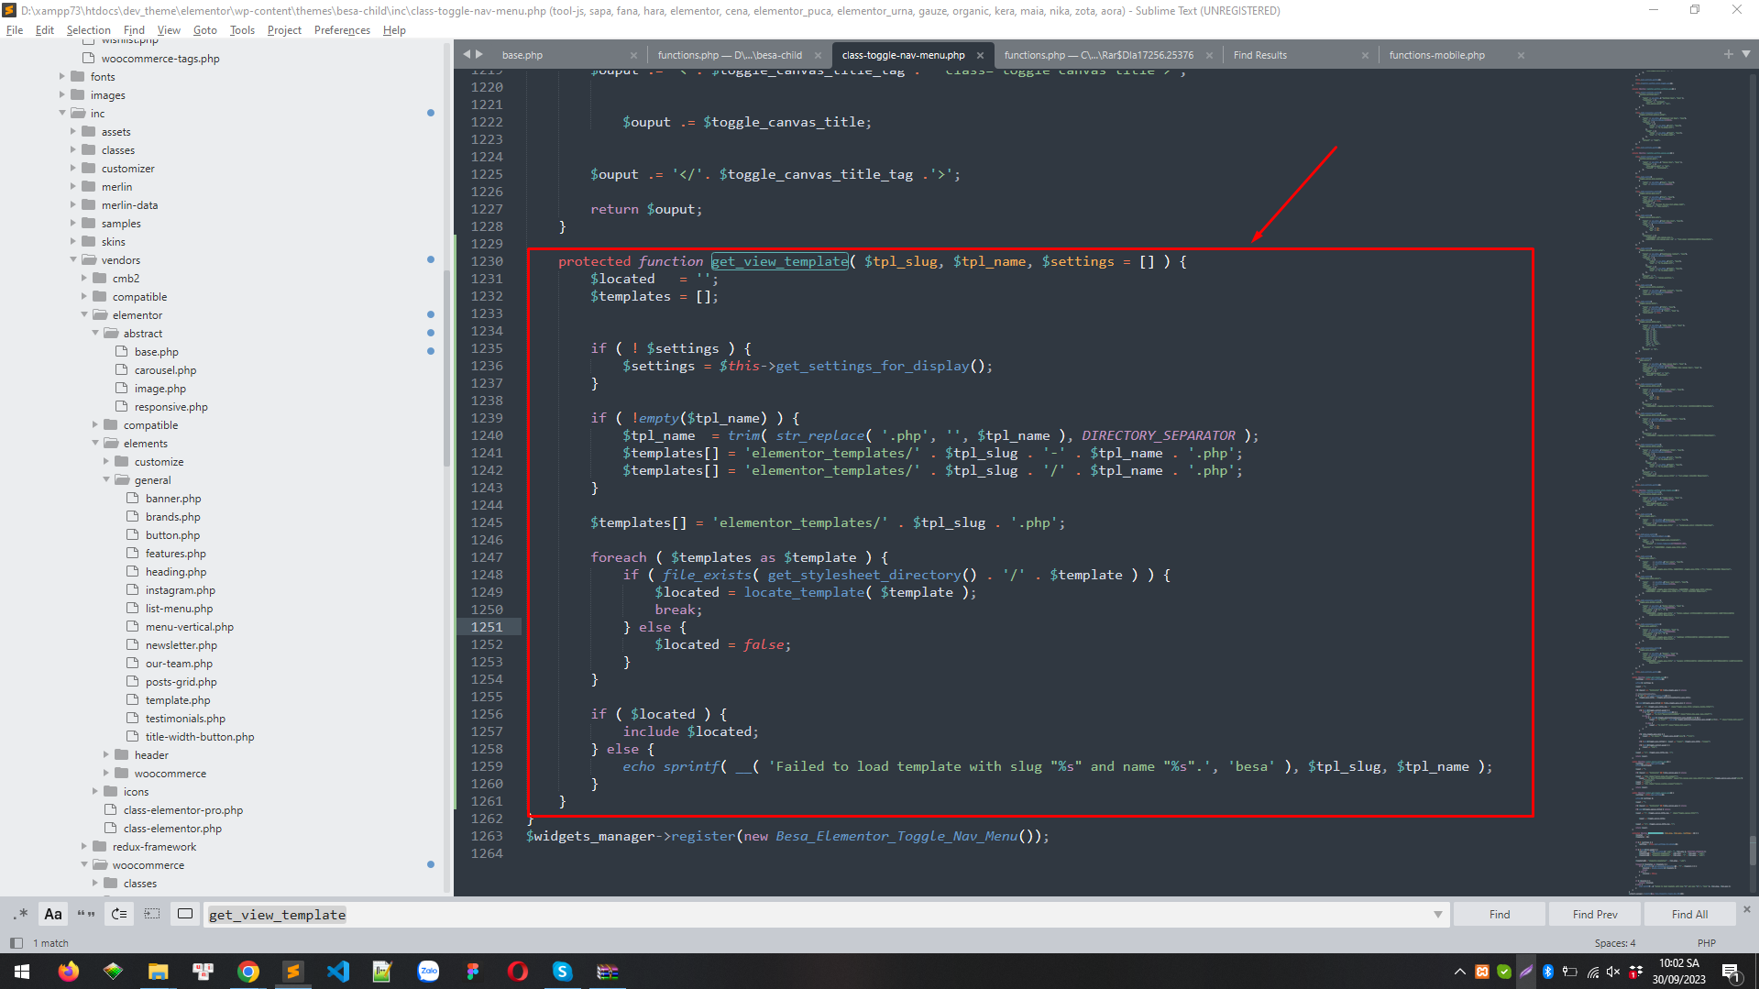Open Opera browser from the taskbar

(517, 972)
